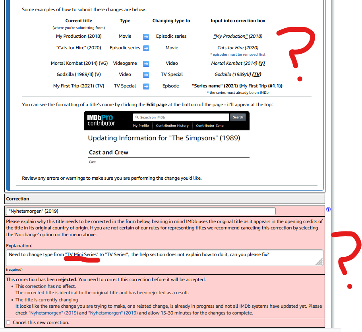Select the Correction section header
This screenshot has height=332, width=362.
tap(165, 199)
